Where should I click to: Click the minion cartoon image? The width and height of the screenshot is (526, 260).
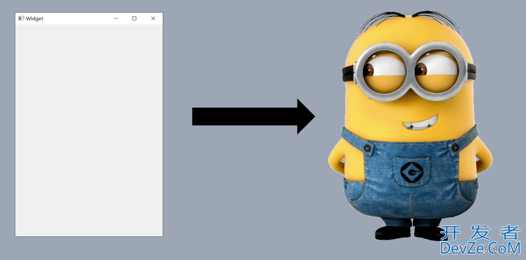(x=410, y=126)
